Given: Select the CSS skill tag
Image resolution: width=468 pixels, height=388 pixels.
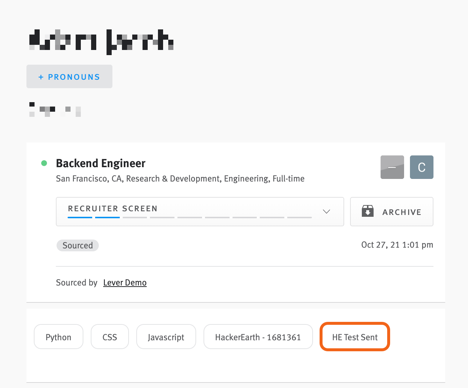Looking at the screenshot, I should click(109, 337).
